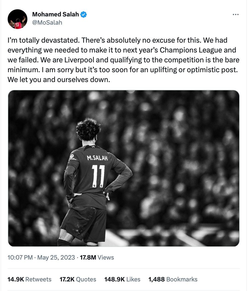This screenshot has height=291, width=248.
Task: Click the 10:07 PM timestamp
Action: pos(20,257)
